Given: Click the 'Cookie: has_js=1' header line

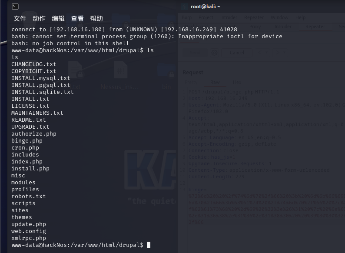Looking at the screenshot, I should (x=212, y=157).
